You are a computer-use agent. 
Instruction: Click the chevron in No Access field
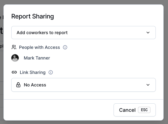pos(148,85)
